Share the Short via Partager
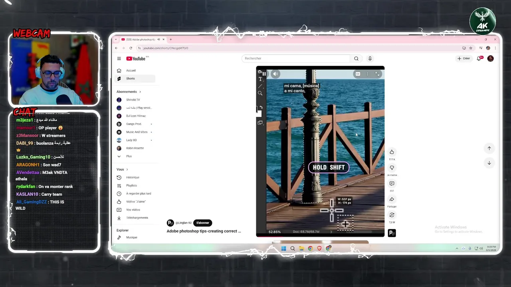Screen dimensions: 511x287 392,199
